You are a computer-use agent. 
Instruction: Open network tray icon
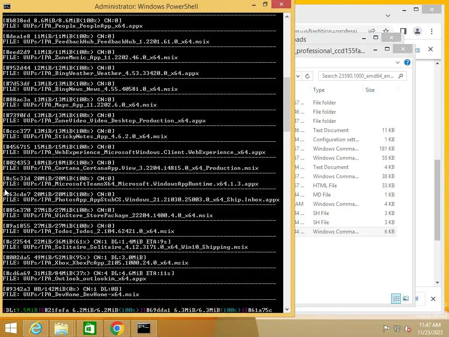pos(397,328)
